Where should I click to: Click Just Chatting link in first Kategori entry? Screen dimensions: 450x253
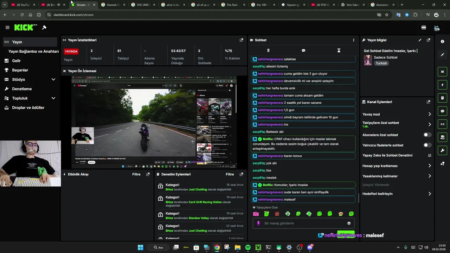(x=198, y=190)
